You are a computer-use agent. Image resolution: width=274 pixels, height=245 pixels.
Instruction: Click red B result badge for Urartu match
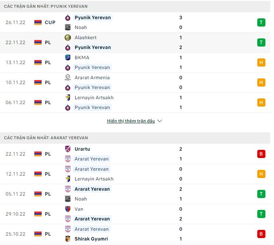[261, 154]
